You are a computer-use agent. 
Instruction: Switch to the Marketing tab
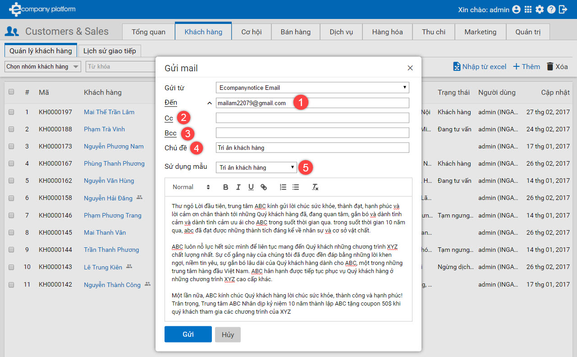click(x=481, y=32)
